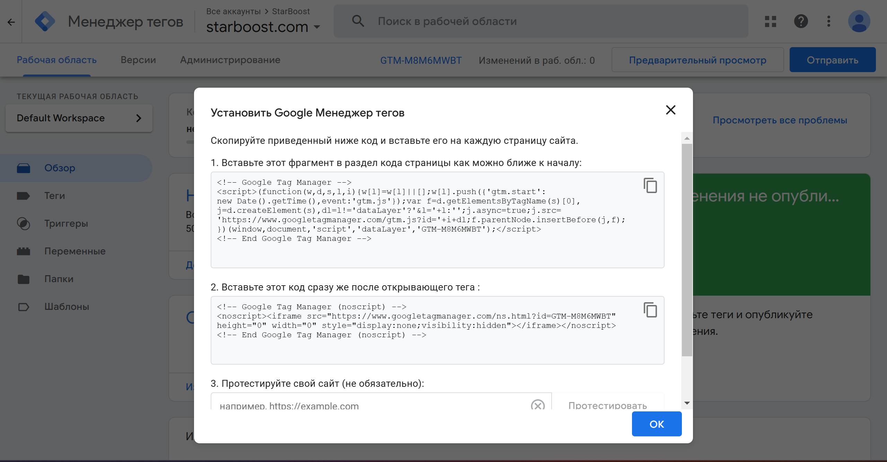Copy the noscript iframe code snippet
Viewport: 887px width, 462px height.
click(x=650, y=310)
